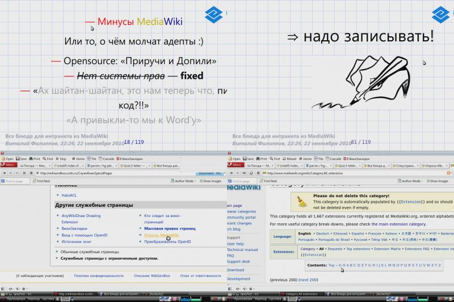Viewport: 454px width, 302px height.
Task: Open Author Mode dropdown in left browser
Action: (x=183, y=181)
